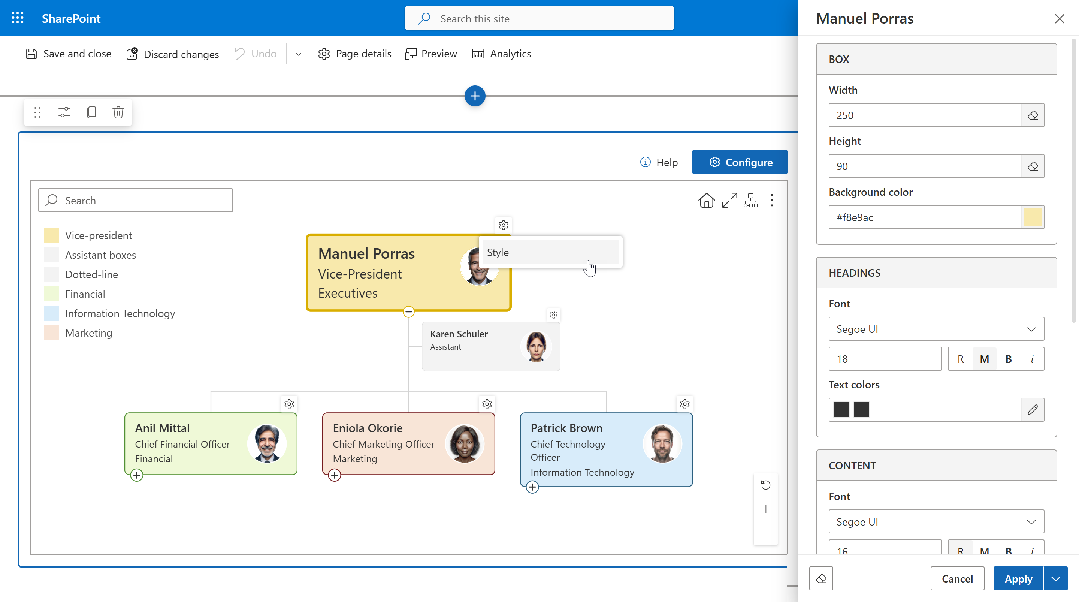The height and width of the screenshot is (602, 1079).
Task: Clear the Width value with eraser icon
Action: point(1033,115)
